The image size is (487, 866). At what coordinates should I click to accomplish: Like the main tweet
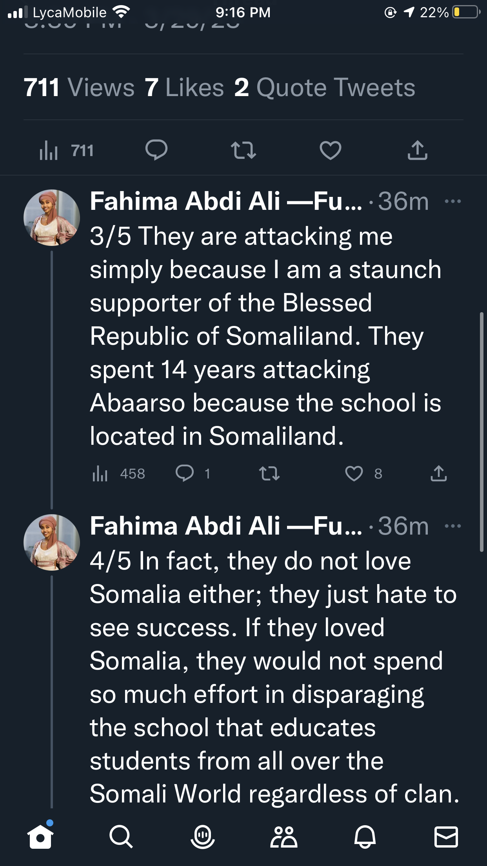coord(330,150)
